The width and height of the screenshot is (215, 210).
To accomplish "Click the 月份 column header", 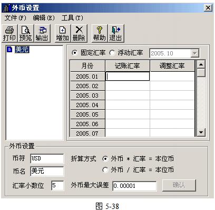I will (87, 66).
